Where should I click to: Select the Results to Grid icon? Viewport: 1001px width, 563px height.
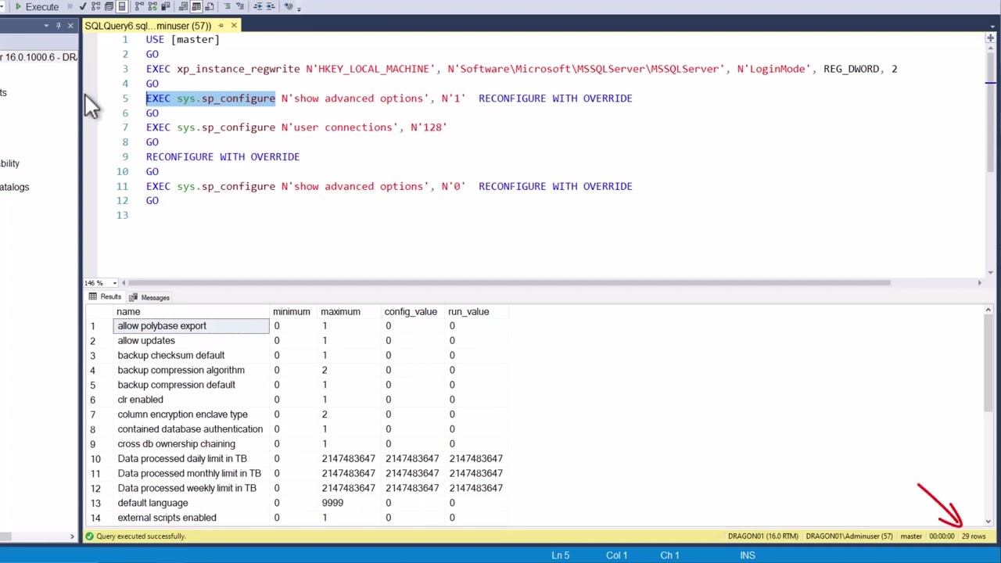point(196,6)
